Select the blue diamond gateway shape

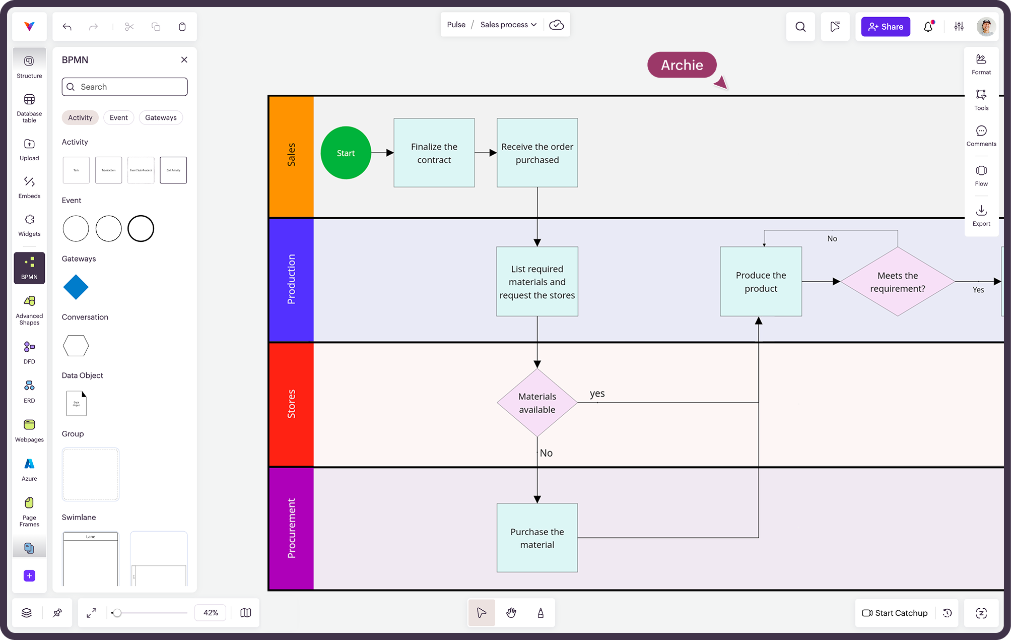(76, 287)
